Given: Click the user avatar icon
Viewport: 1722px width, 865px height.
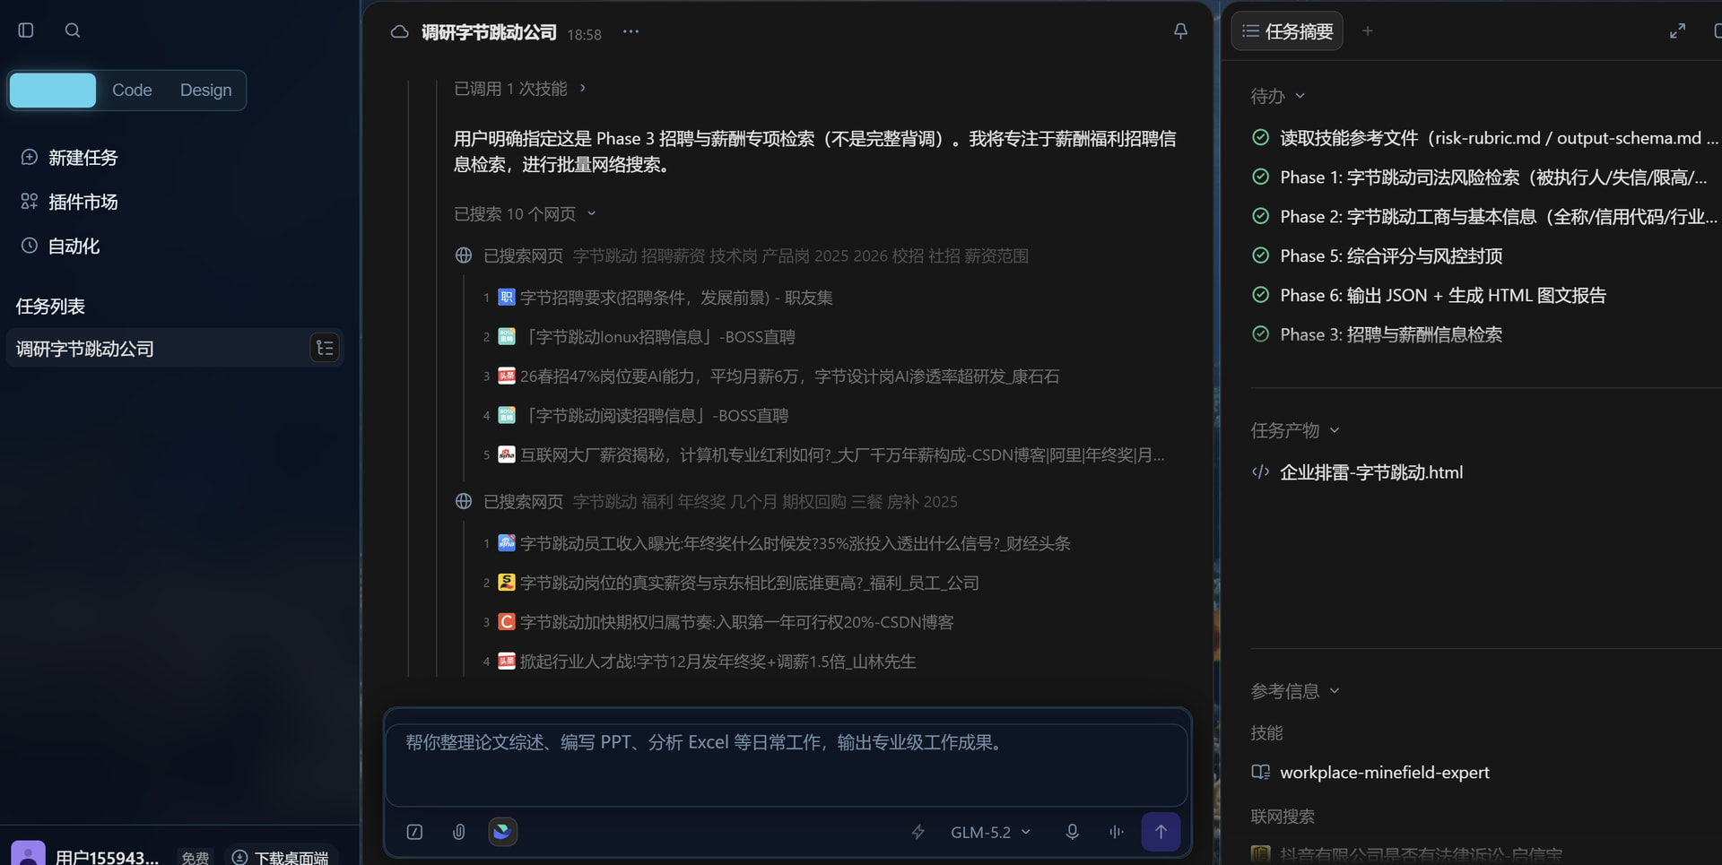Looking at the screenshot, I should pyautogui.click(x=28, y=852).
